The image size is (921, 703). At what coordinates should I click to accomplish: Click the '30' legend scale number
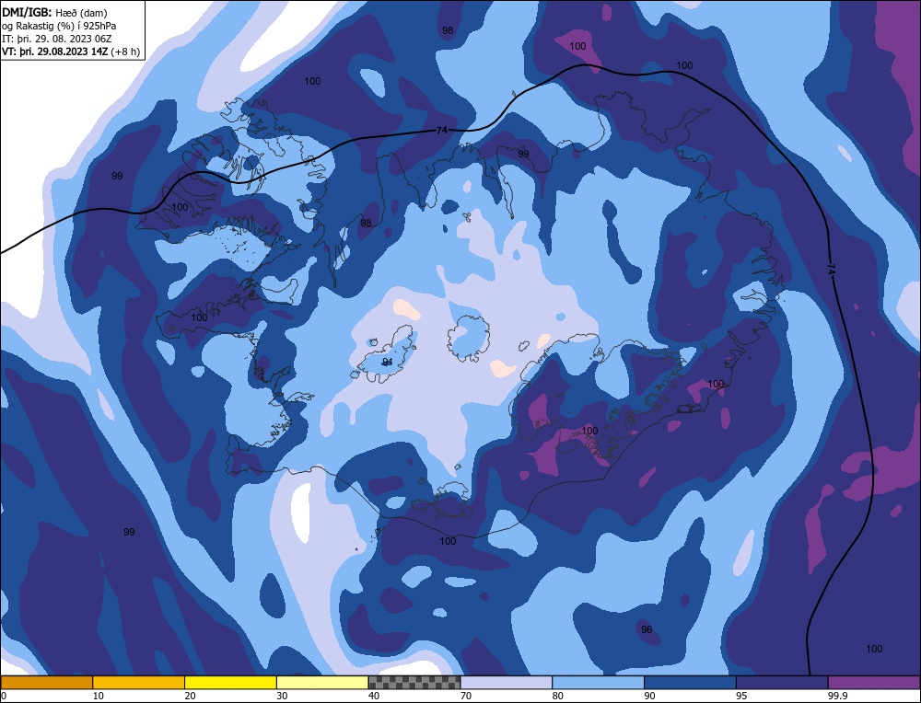click(282, 696)
